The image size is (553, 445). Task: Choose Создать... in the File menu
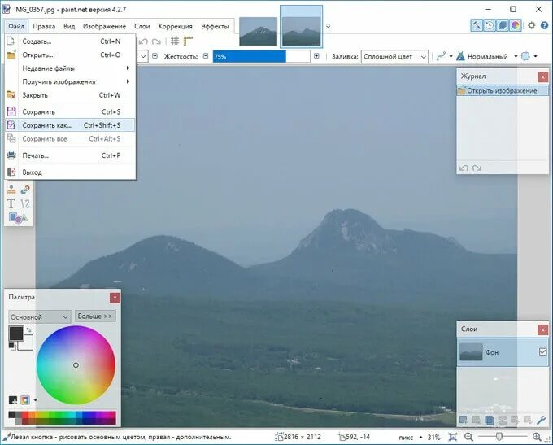[x=70, y=41]
